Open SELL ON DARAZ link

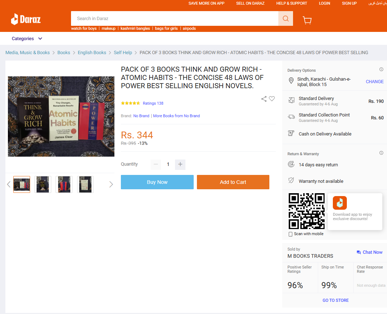[x=250, y=3]
